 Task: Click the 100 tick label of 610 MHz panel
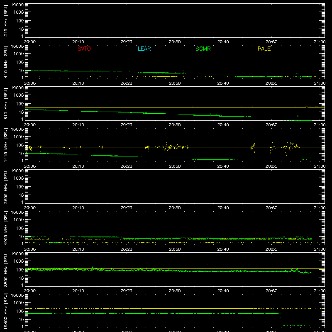[20, 103]
